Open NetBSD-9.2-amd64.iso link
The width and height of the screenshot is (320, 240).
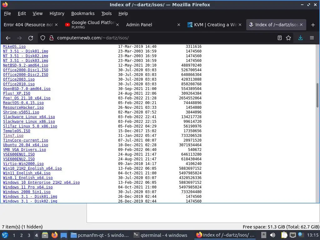pyautogui.click(x=26, y=65)
